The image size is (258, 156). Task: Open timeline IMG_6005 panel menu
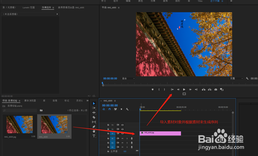(x=115, y=101)
